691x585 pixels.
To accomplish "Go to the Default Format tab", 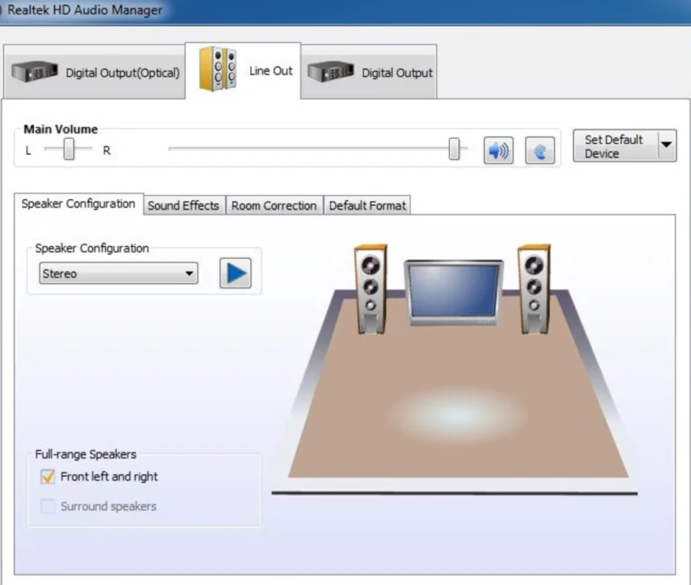I will [367, 205].
